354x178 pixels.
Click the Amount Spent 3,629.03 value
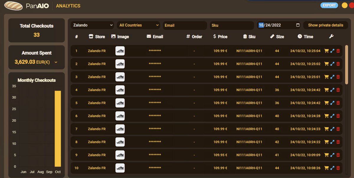point(25,62)
